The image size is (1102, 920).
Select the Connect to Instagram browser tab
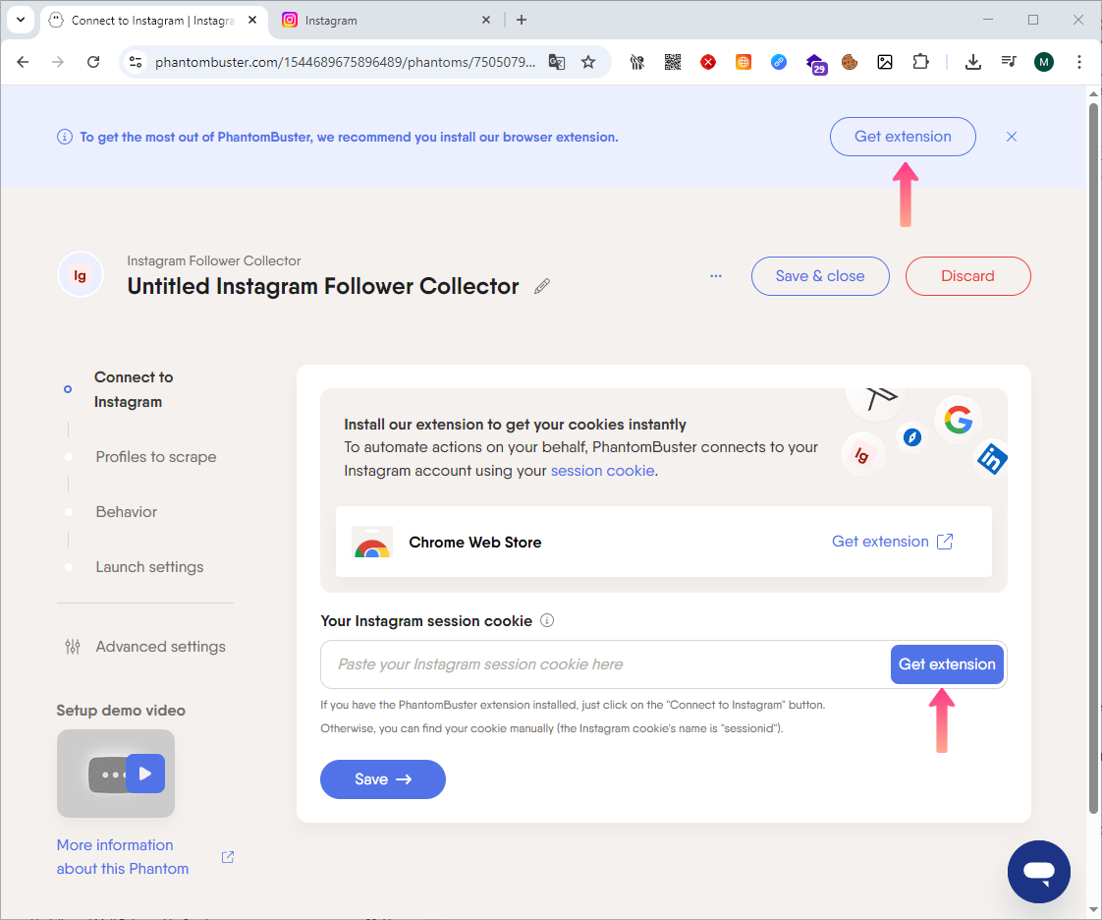(153, 21)
